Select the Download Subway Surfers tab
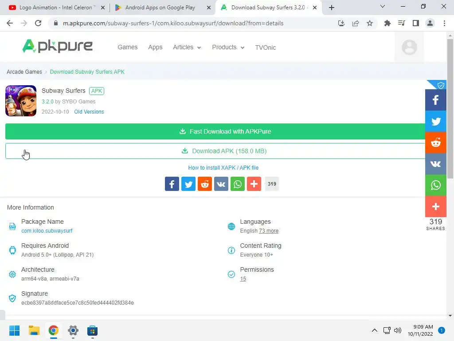Viewport: 454px width, 341px height. coord(268,8)
